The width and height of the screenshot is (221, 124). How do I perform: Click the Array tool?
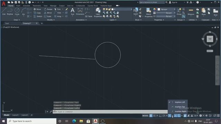pyautogui.click(x=58, y=16)
